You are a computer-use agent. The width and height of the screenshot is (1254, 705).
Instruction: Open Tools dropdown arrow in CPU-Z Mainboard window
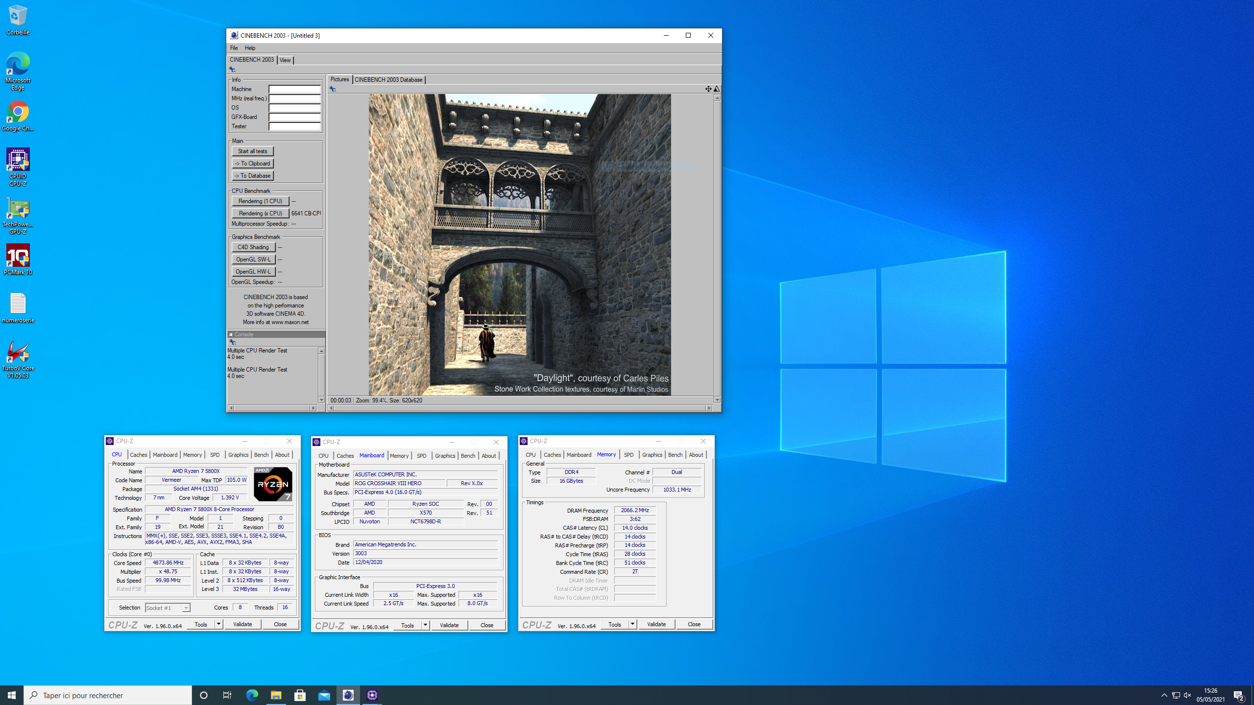(425, 625)
